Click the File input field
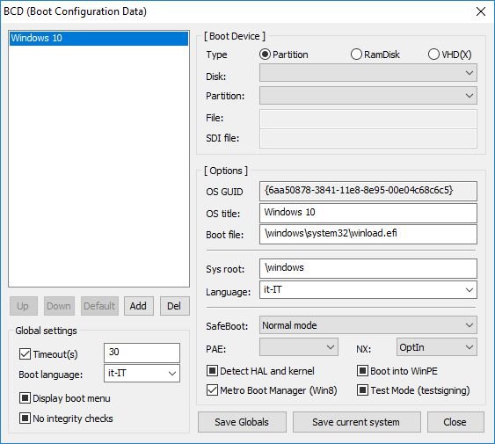495x444 pixels. (x=368, y=119)
